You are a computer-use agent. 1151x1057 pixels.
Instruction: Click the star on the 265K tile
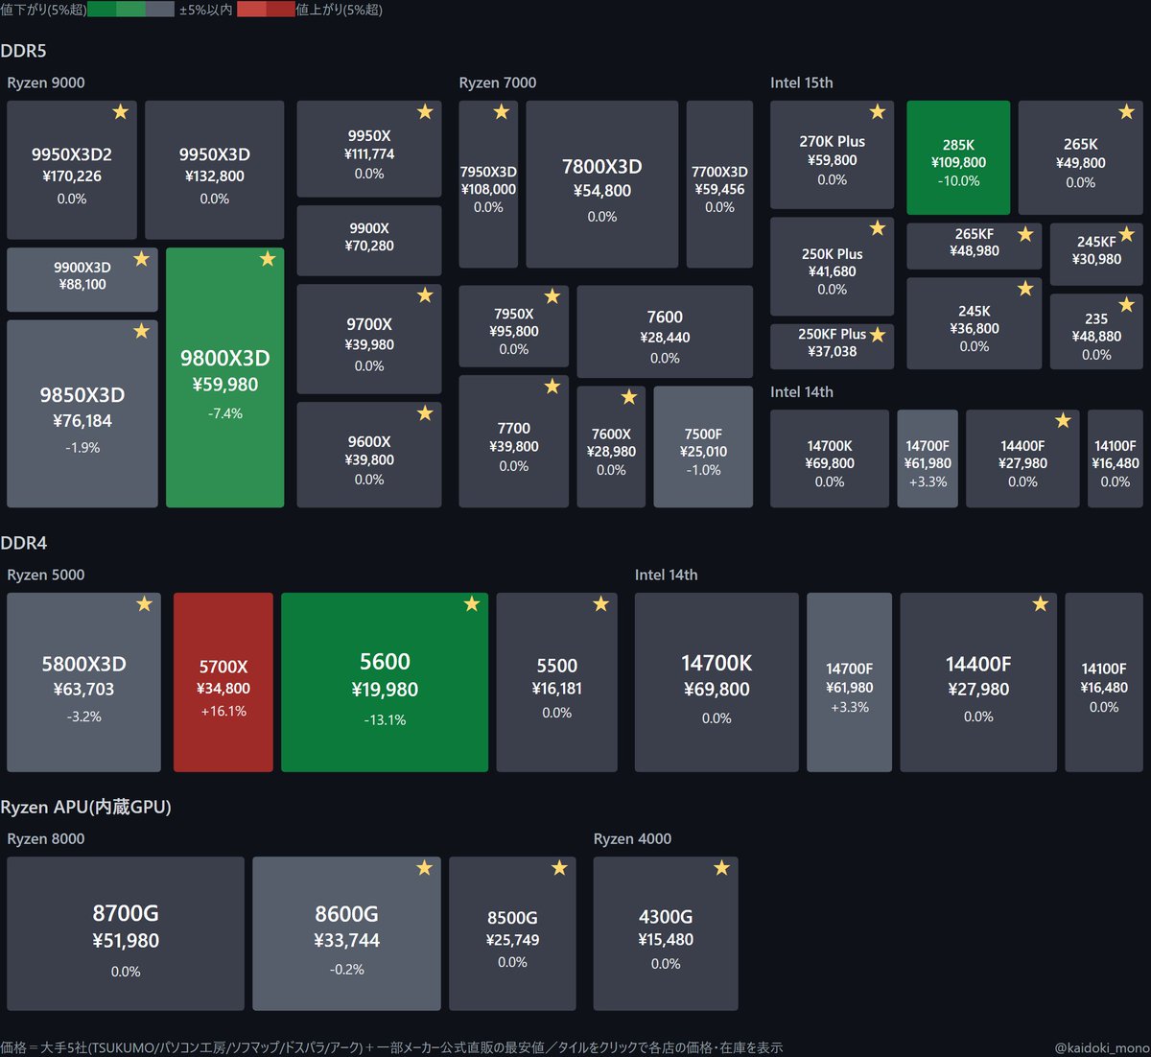tap(1126, 112)
